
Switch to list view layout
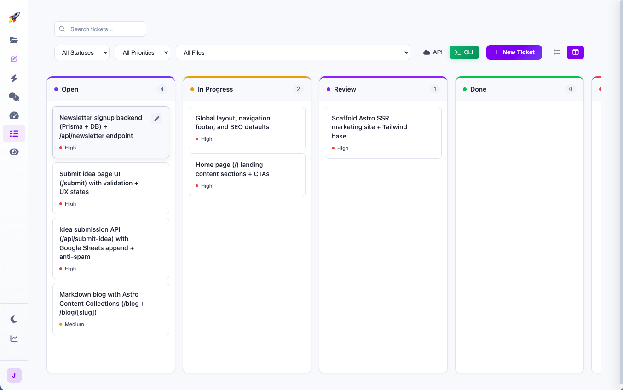click(x=557, y=52)
